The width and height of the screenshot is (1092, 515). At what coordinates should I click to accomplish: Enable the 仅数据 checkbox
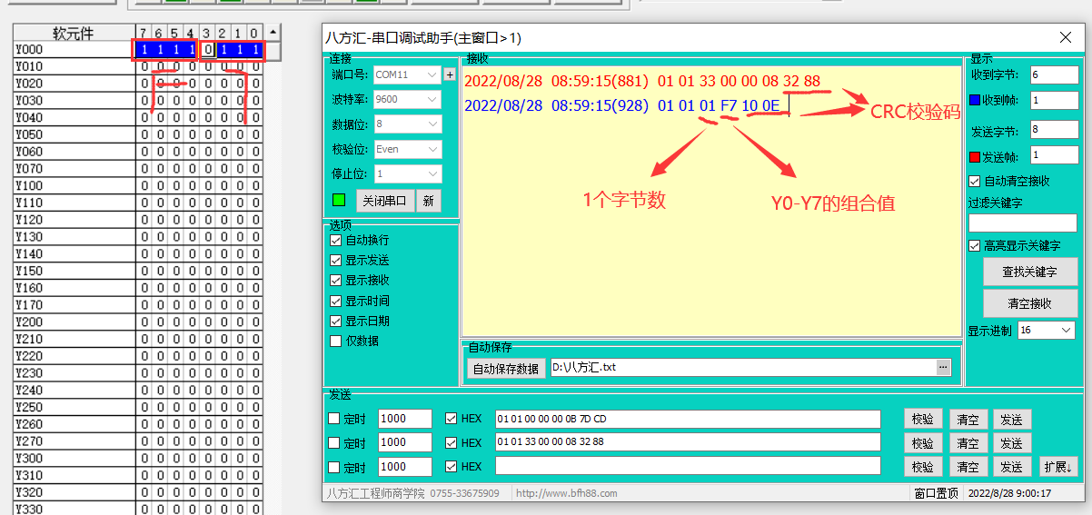pyautogui.click(x=336, y=341)
